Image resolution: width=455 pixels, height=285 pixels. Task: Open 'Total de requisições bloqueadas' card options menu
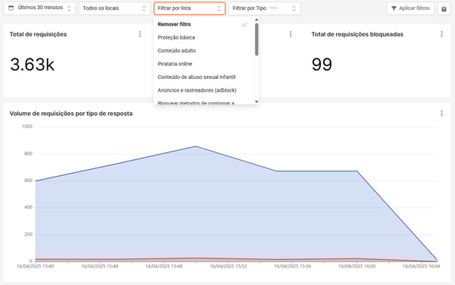(441, 34)
